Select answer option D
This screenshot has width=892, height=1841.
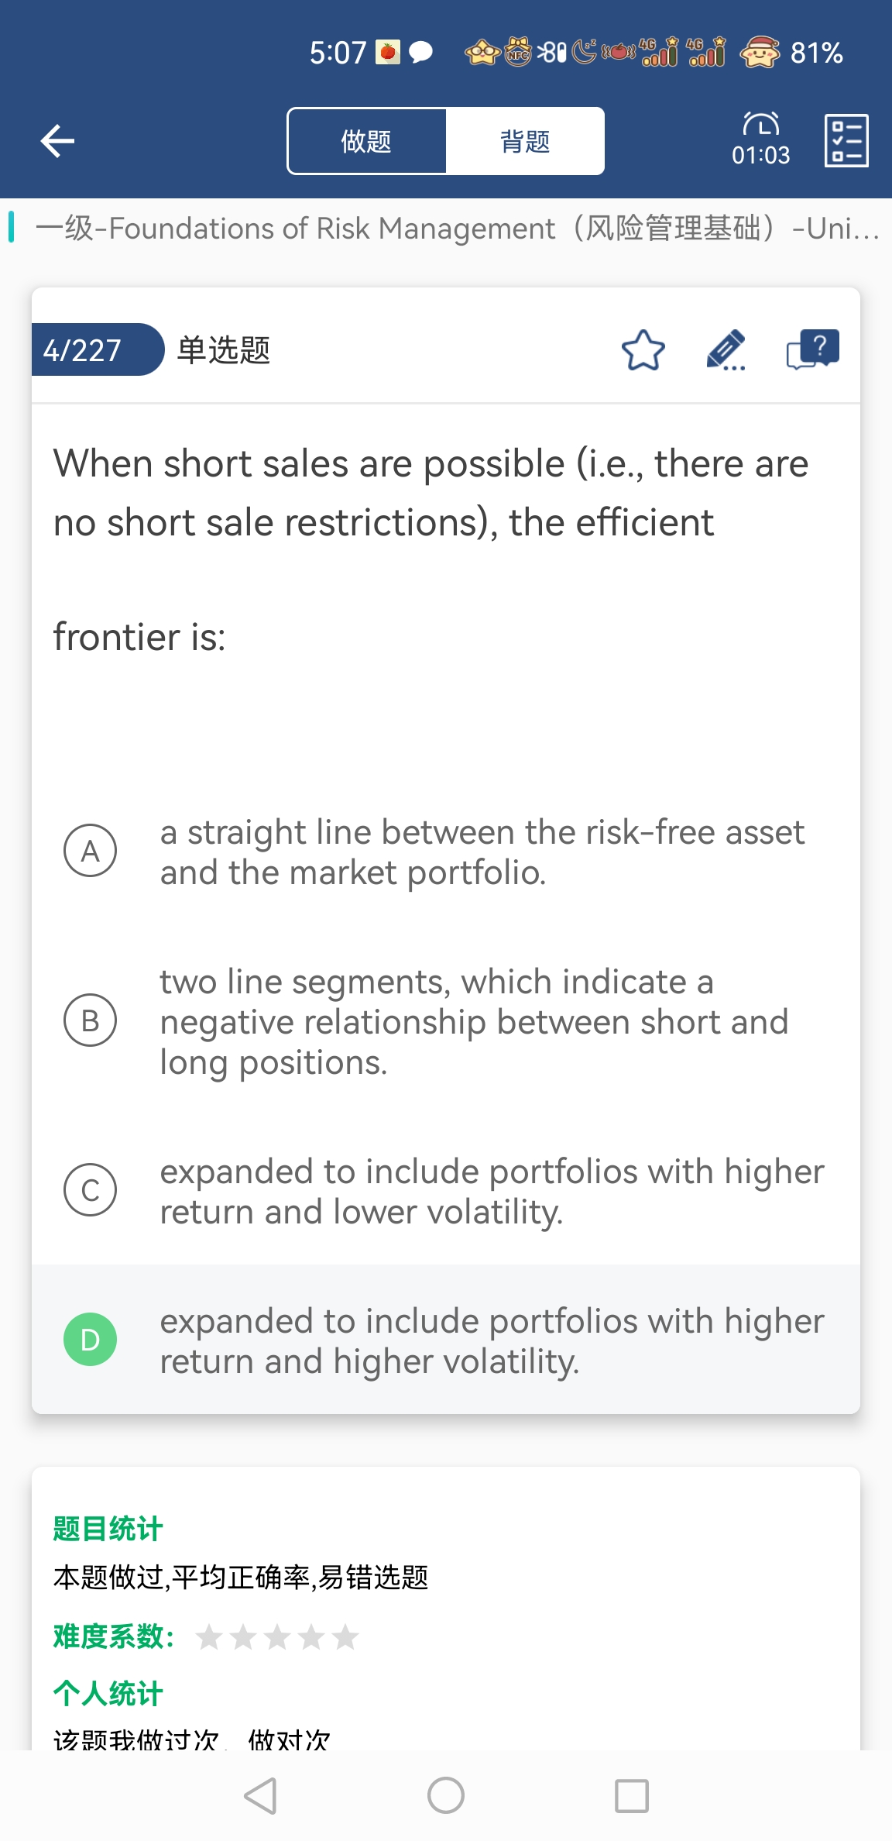point(91,1340)
